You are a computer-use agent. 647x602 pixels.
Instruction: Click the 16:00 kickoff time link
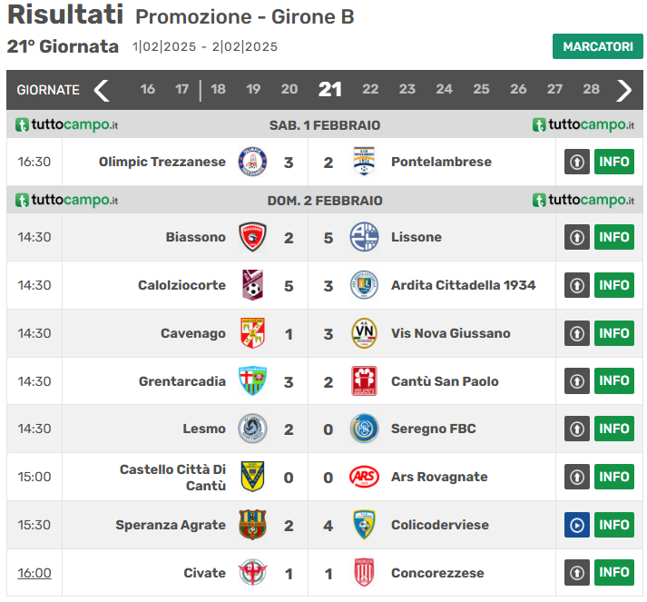34,573
